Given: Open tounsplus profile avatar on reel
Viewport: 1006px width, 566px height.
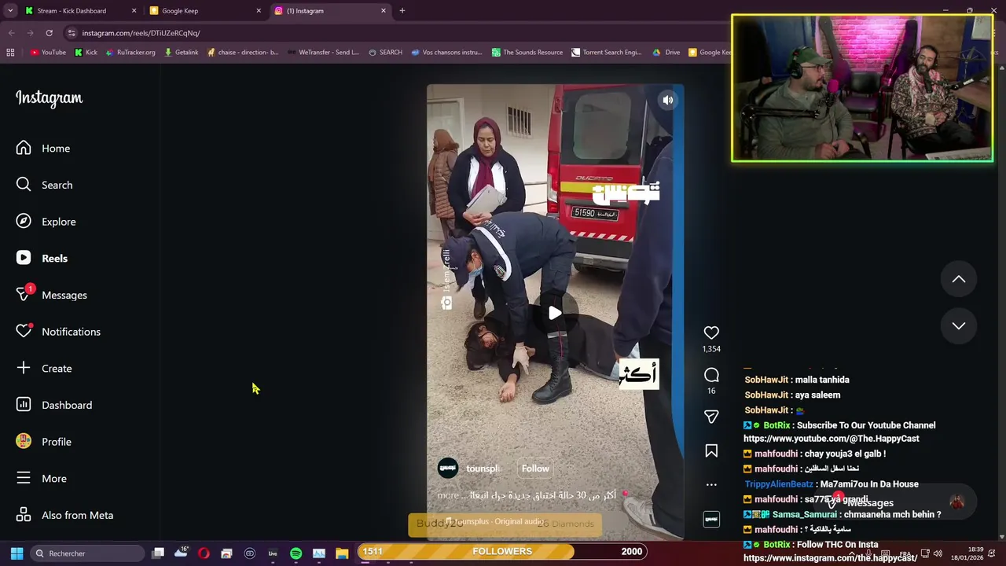Looking at the screenshot, I should point(448,469).
